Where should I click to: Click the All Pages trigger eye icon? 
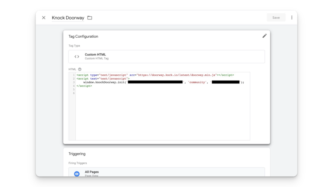coord(77,174)
